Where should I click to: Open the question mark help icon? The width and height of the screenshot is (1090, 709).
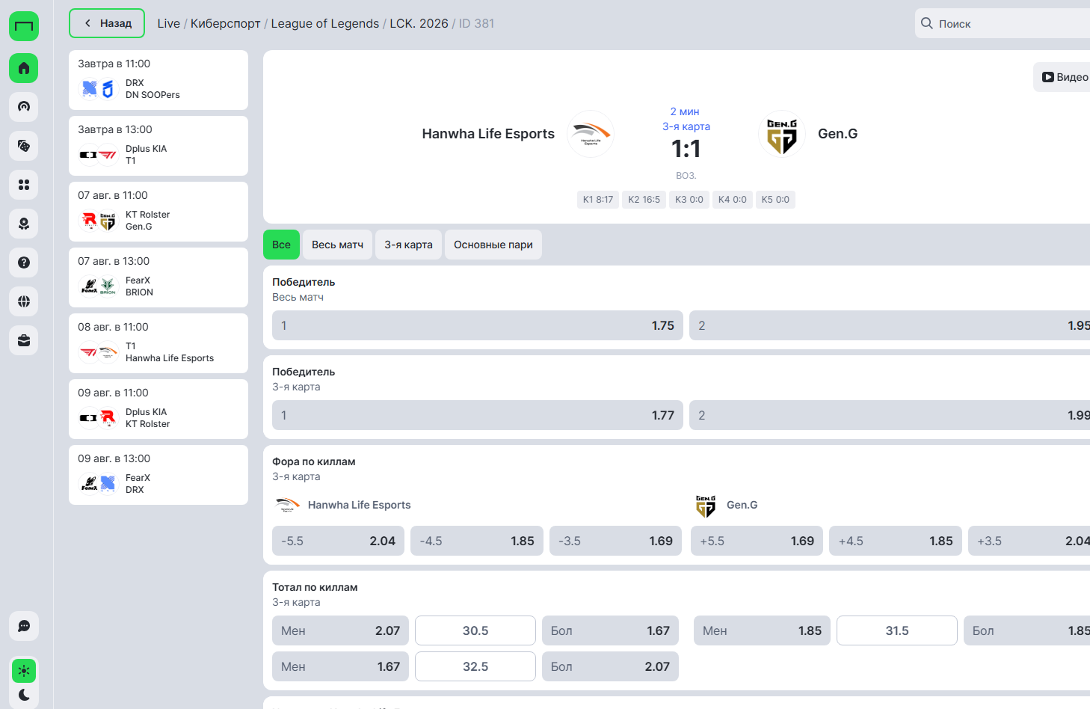click(x=24, y=263)
